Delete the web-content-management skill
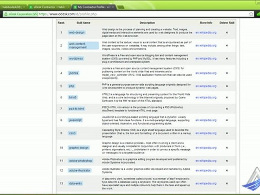 tap(227, 45)
